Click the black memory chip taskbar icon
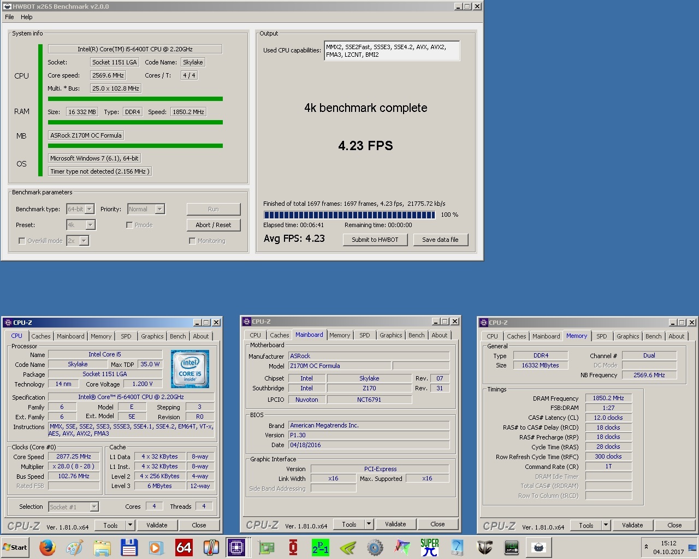The image size is (699, 559). click(x=512, y=548)
